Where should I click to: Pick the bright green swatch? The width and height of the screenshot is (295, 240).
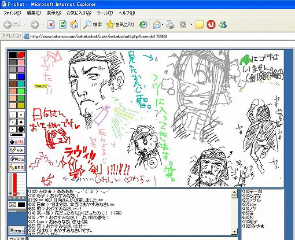[x=21, y=91]
